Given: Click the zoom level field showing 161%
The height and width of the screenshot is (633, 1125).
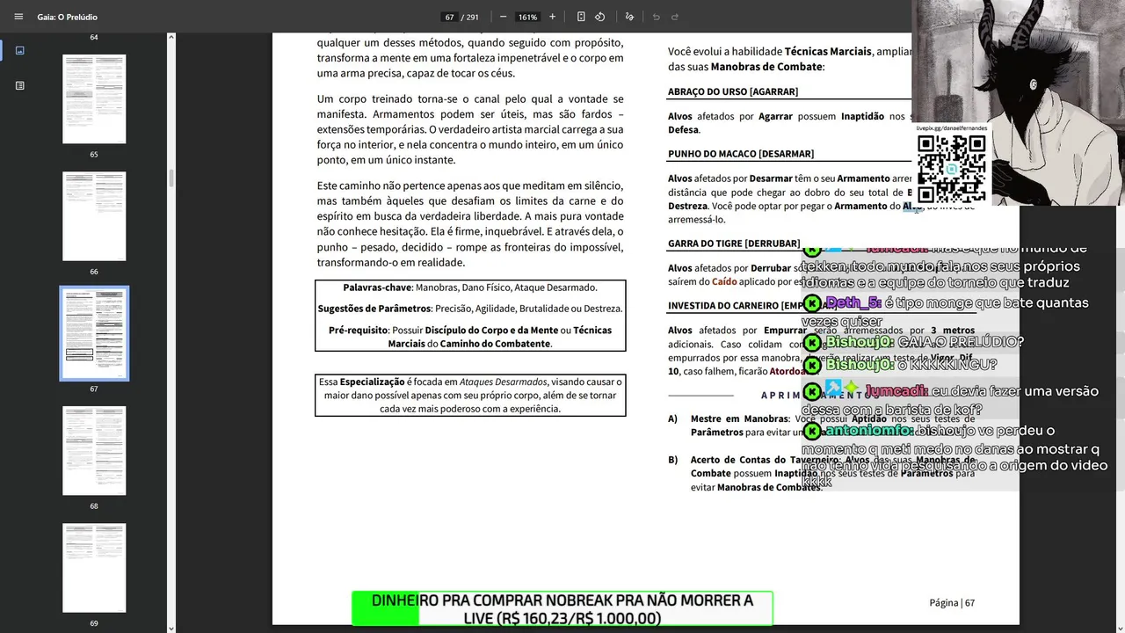Looking at the screenshot, I should pyautogui.click(x=527, y=17).
